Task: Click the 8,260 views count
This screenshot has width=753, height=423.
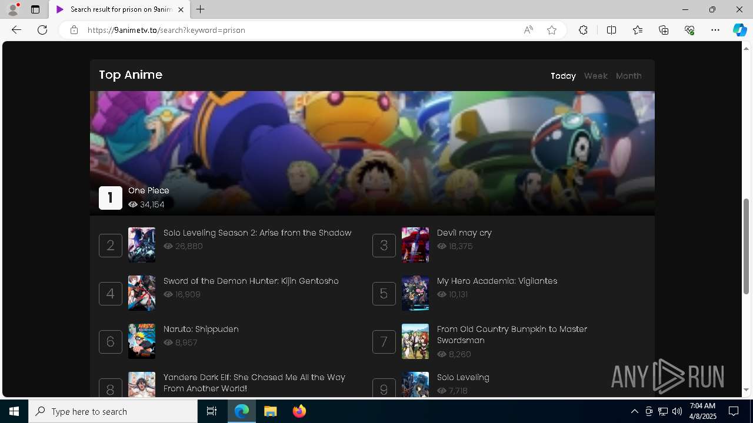Action: (454, 354)
